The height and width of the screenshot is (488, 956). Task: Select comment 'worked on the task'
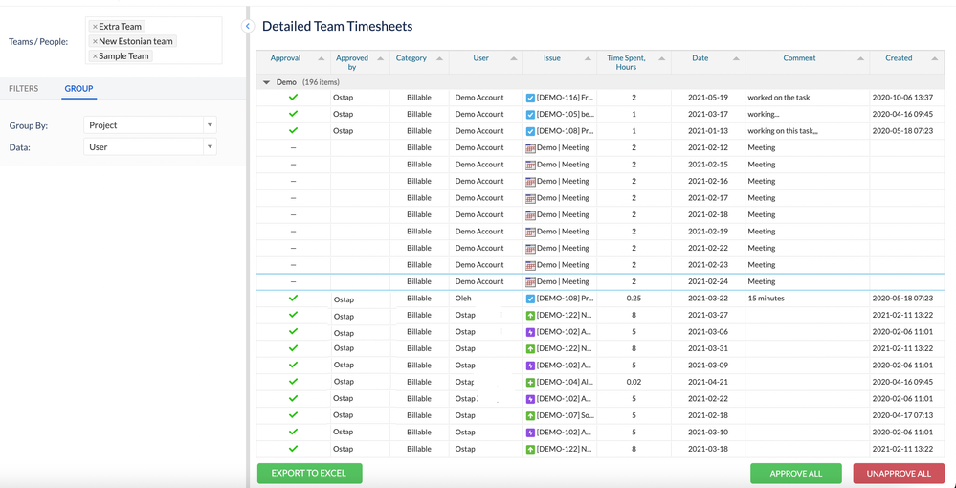pos(779,98)
